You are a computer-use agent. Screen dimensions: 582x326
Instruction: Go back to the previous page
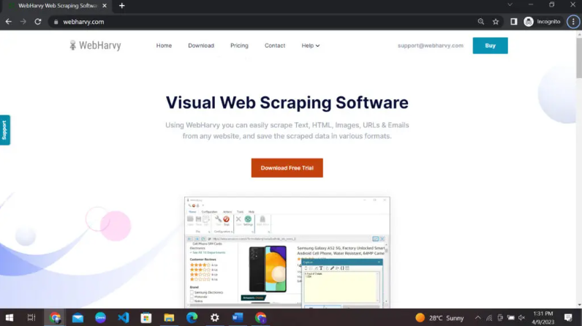9,22
